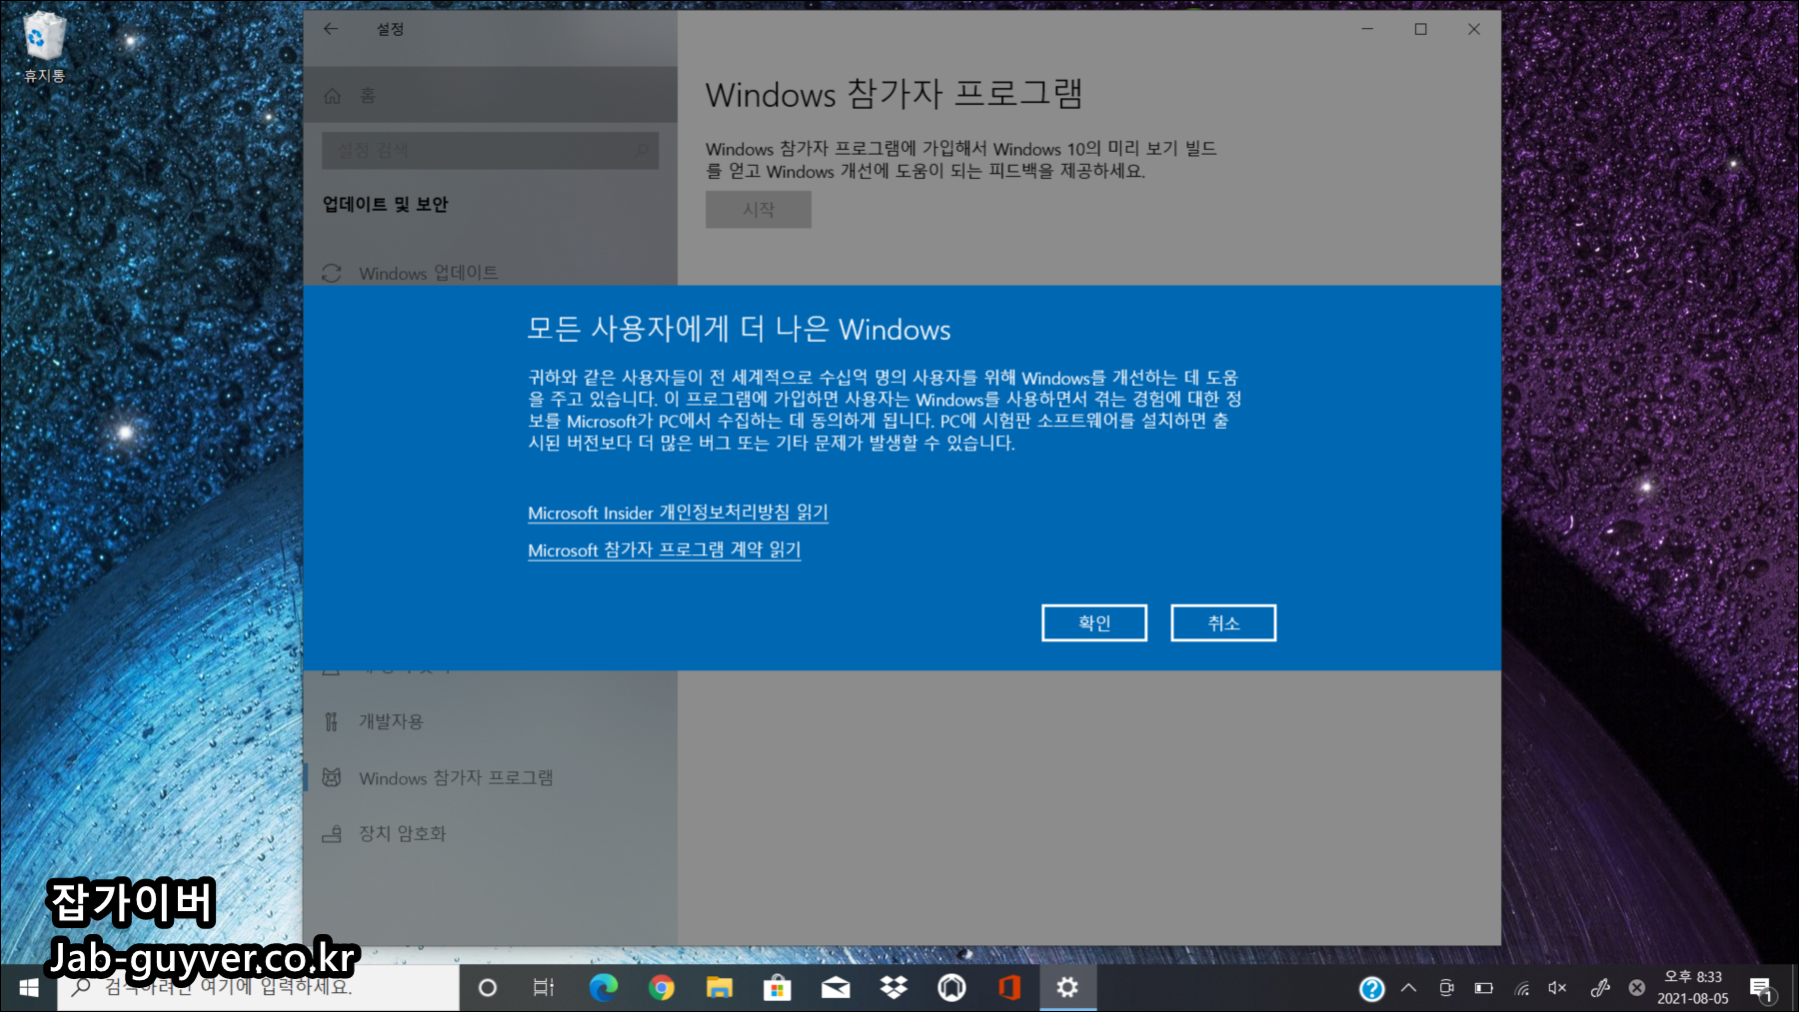The height and width of the screenshot is (1012, 1799).
Task: Open File Explorer from the taskbar
Action: point(720,988)
